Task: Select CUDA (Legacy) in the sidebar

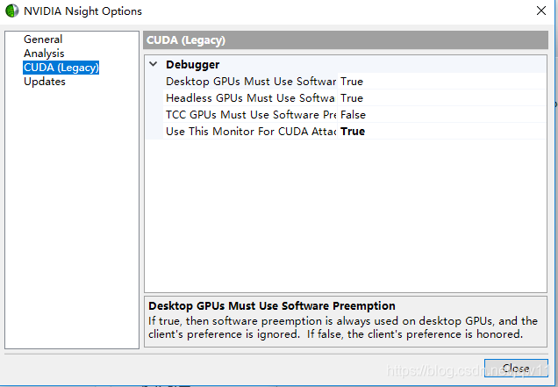Action: [61, 68]
